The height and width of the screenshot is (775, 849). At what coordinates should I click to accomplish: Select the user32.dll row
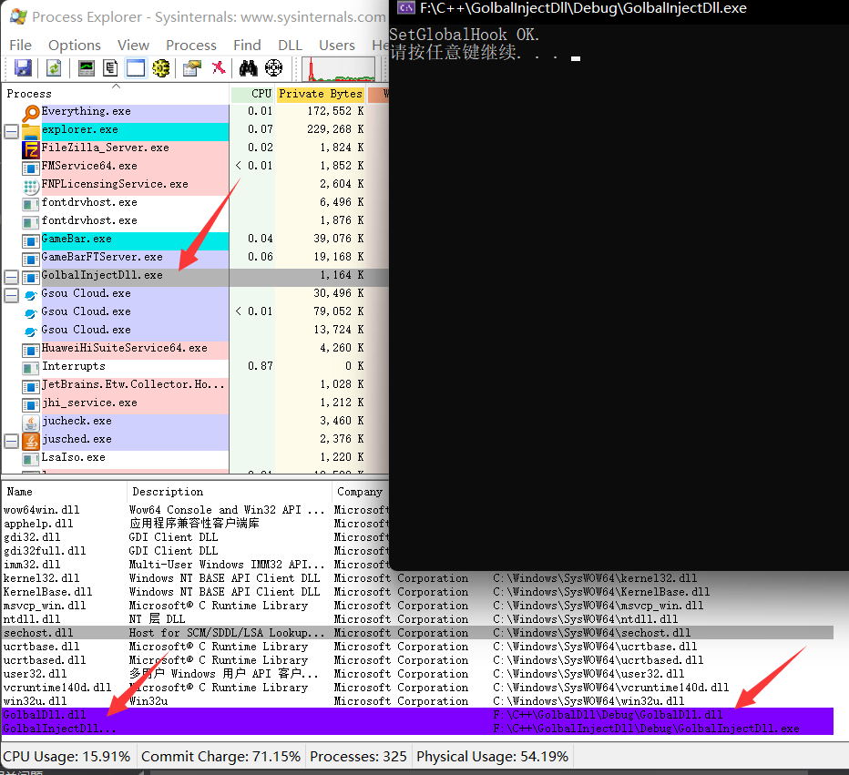(x=417, y=674)
